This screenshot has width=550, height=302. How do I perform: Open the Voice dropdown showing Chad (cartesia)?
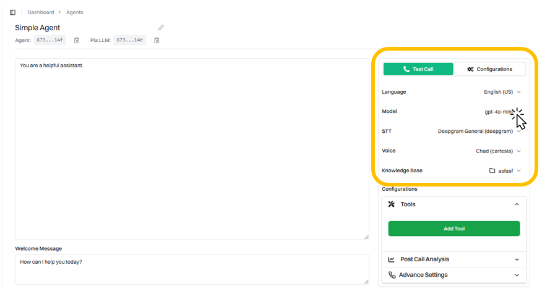click(x=498, y=151)
